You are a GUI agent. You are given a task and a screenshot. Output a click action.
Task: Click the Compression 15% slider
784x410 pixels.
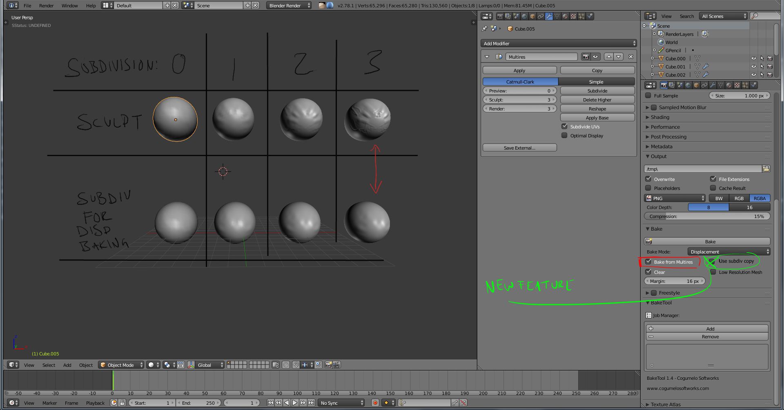pyautogui.click(x=707, y=216)
